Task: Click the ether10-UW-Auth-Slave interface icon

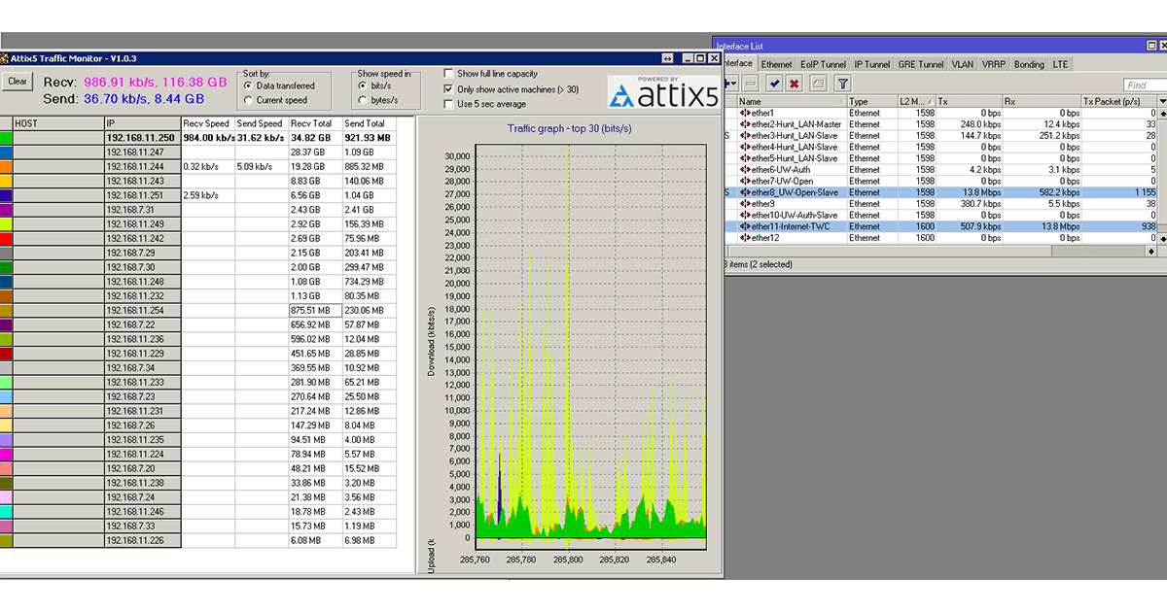Action: 745,215
